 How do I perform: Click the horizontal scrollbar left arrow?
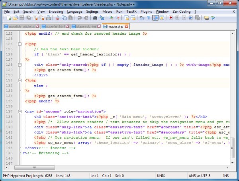pyautogui.click(x=6, y=167)
